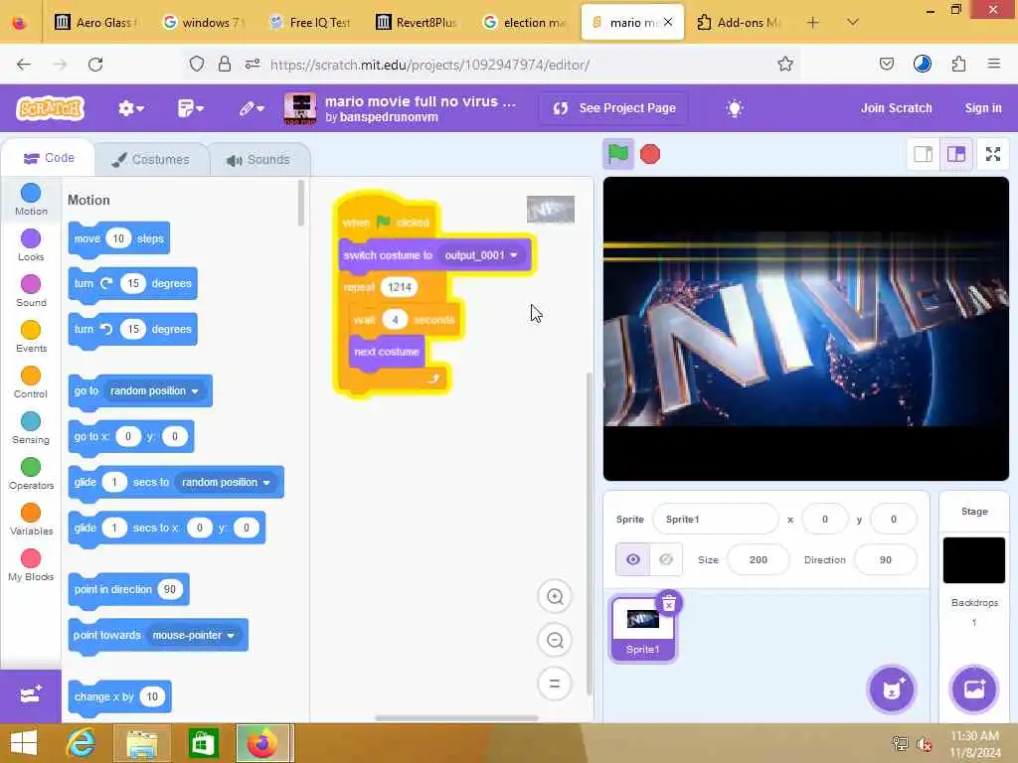Click See Project Page button
This screenshot has height=763, width=1018.
[614, 108]
